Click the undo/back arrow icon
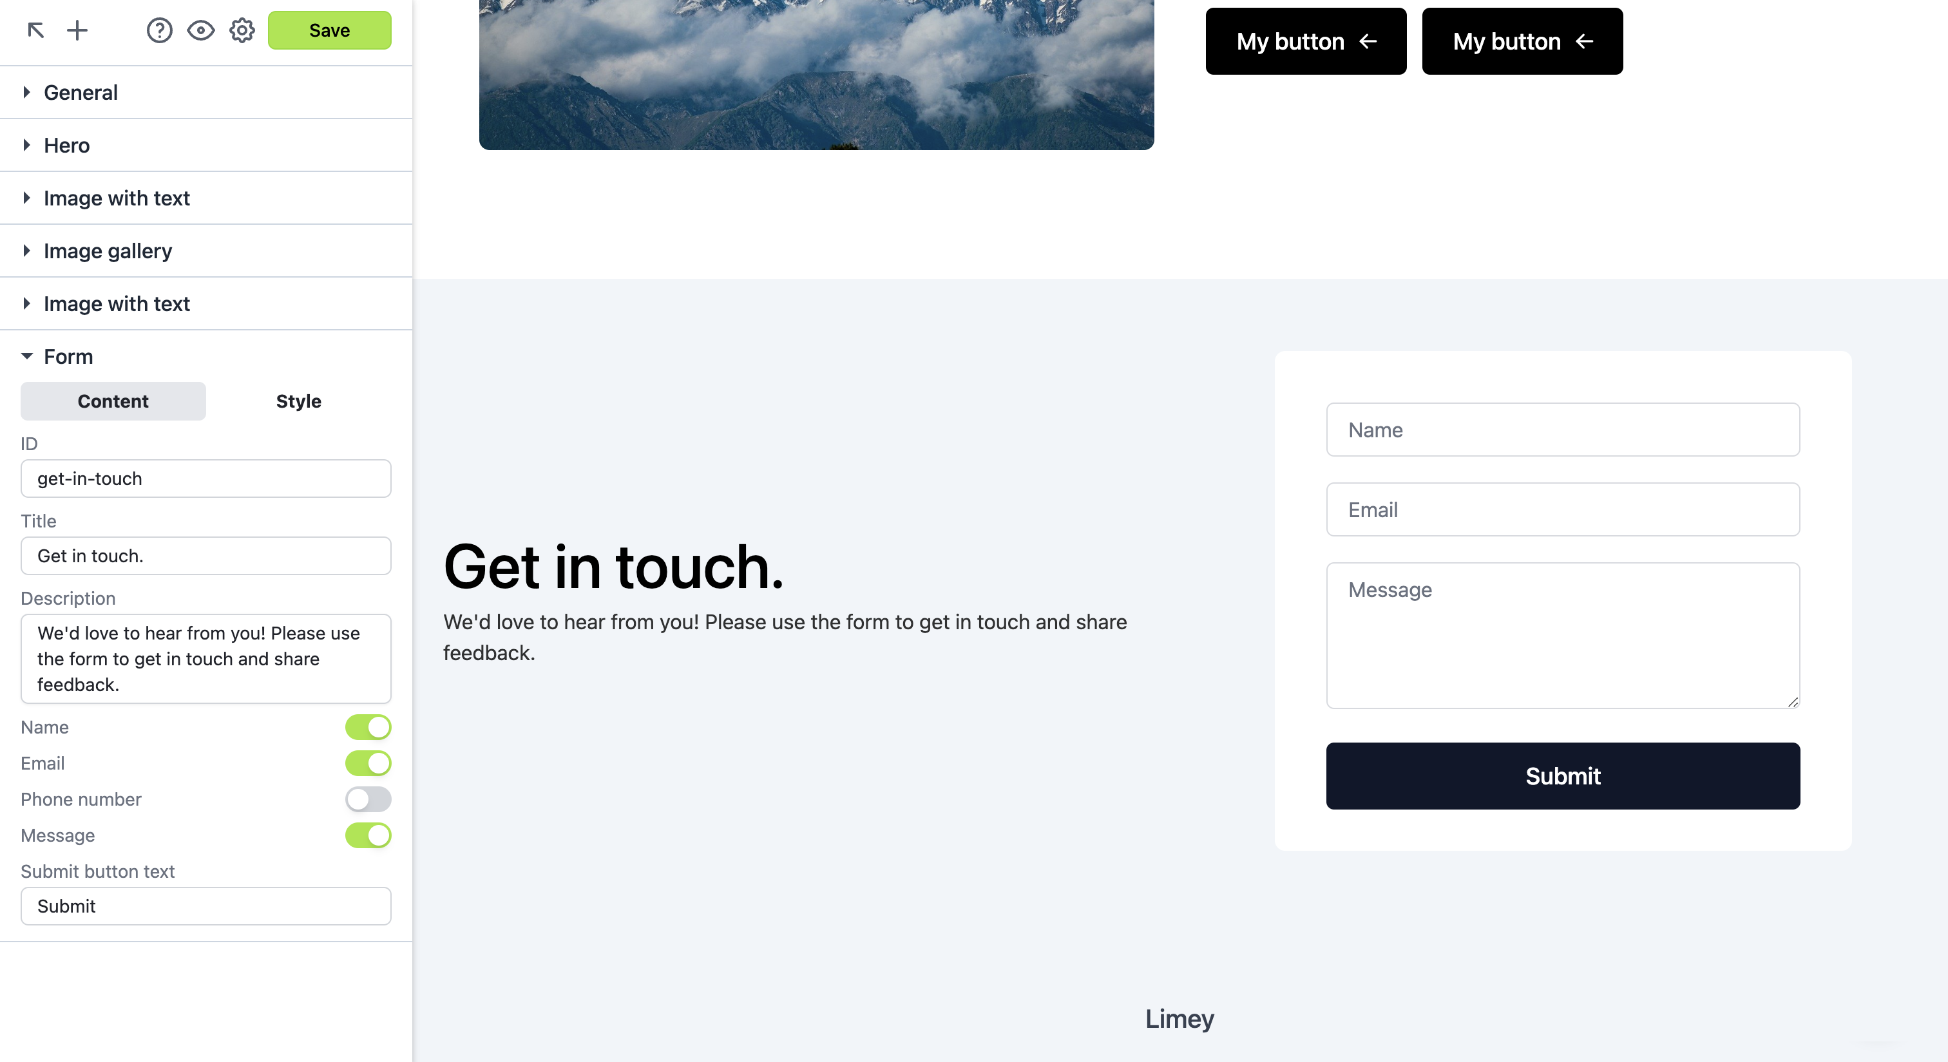This screenshot has height=1062, width=1948. coord(35,29)
